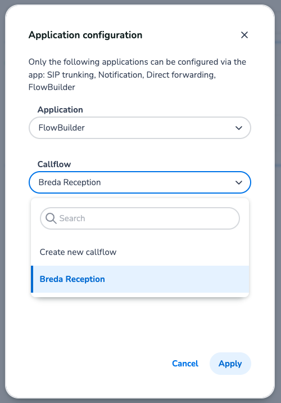The width and height of the screenshot is (281, 403).
Task: Click empty dialog space left of Cancel
Action: [98, 364]
